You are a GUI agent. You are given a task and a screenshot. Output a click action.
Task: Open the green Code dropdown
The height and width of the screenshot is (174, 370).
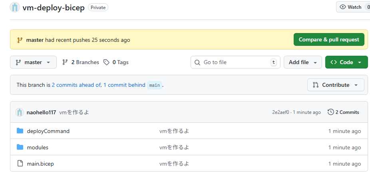click(x=346, y=62)
